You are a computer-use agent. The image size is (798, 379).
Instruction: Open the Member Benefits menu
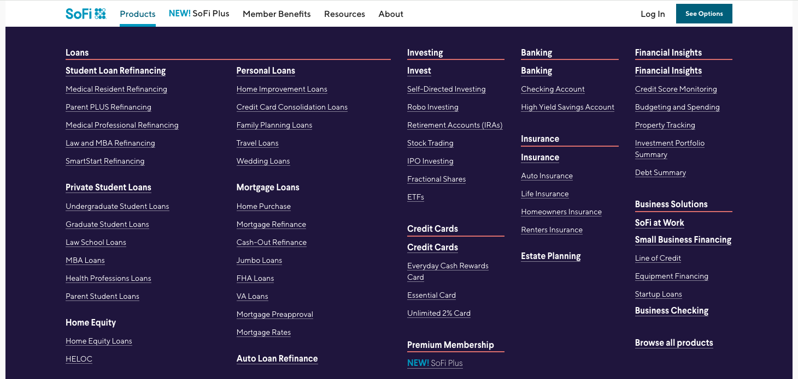point(277,14)
